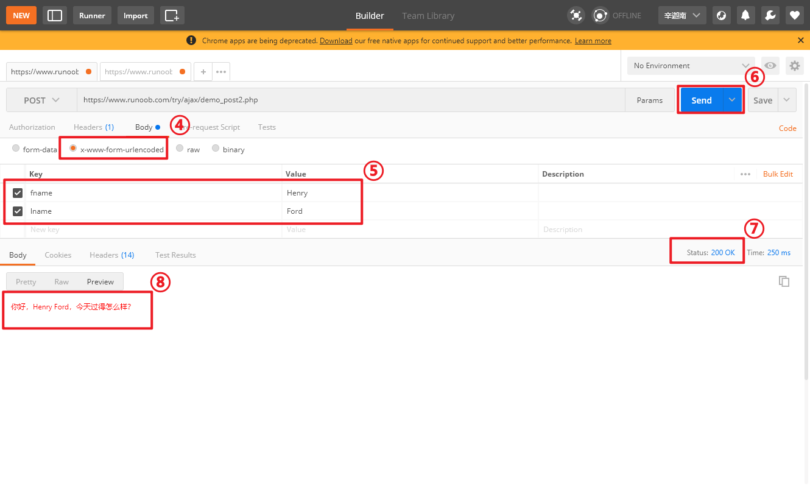Open key-value table column options ellipsis
Image resolution: width=810 pixels, height=486 pixels.
tap(745, 174)
